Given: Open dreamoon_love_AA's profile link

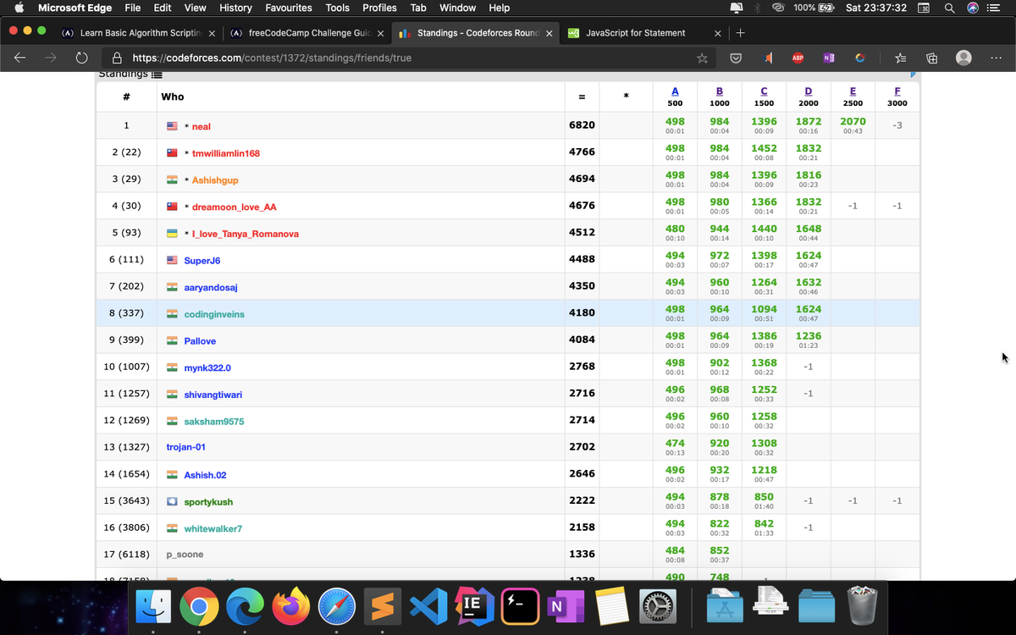Looking at the screenshot, I should [x=235, y=207].
